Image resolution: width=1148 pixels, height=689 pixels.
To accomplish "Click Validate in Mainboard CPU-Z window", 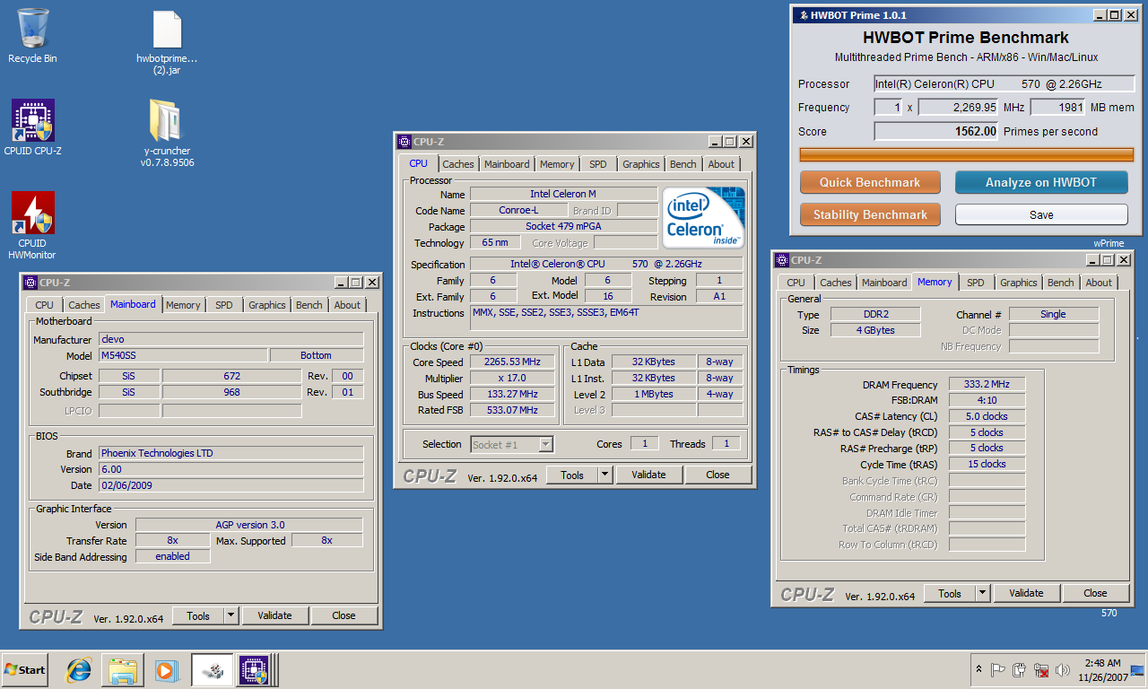I will [x=274, y=615].
